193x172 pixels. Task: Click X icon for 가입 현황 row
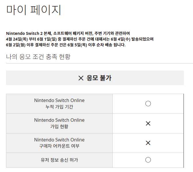[x=148, y=123]
